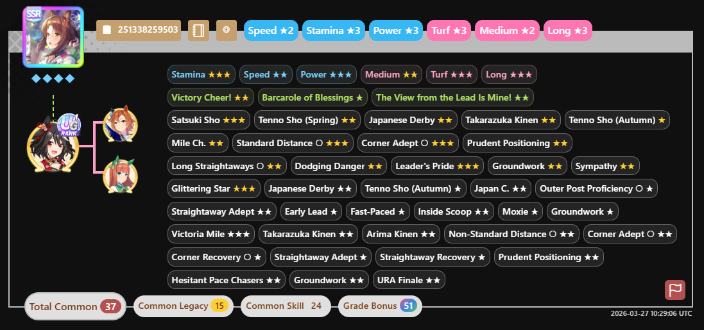Click the green Victory Cheer! ★★ chip
Image resolution: width=704 pixels, height=330 pixels.
tap(210, 97)
